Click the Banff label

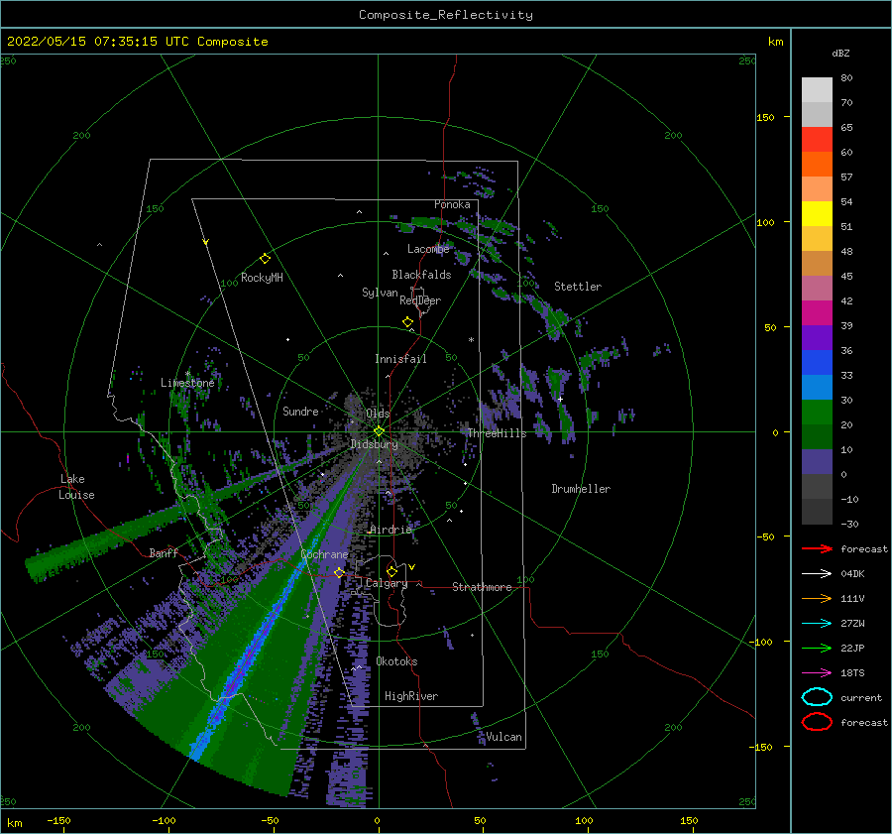(x=164, y=552)
